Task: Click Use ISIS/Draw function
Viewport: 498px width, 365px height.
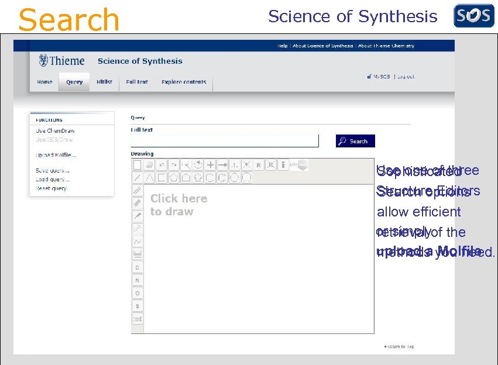Action: (54, 140)
